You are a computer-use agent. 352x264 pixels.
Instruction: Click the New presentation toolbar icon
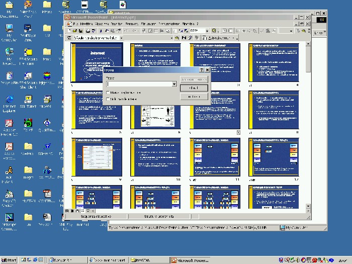(69, 31)
